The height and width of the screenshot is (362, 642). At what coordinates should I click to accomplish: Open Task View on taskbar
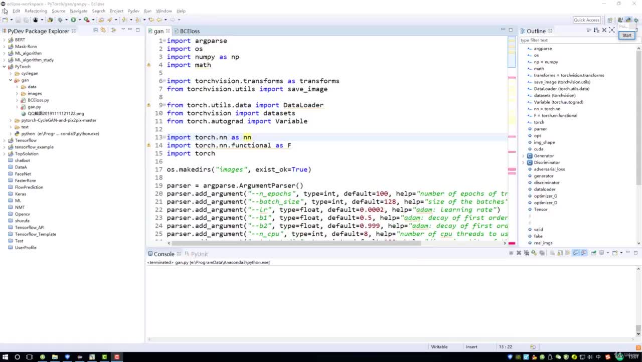point(30,357)
